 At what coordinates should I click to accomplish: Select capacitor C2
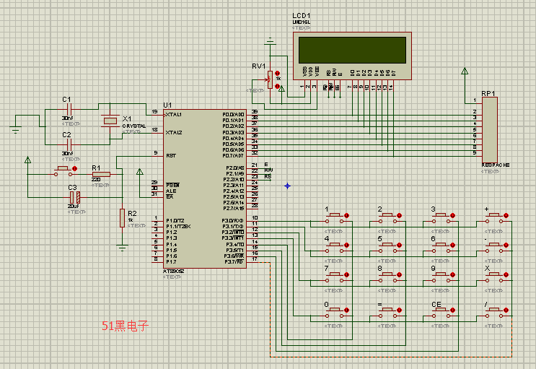pyautogui.click(x=70, y=145)
